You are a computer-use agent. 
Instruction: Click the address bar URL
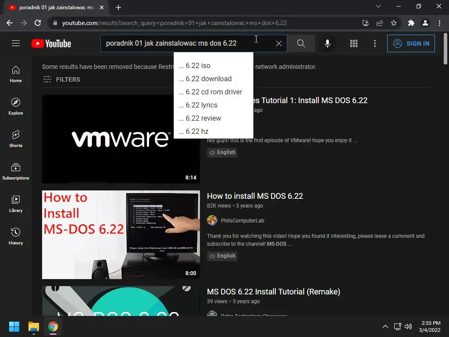(174, 23)
